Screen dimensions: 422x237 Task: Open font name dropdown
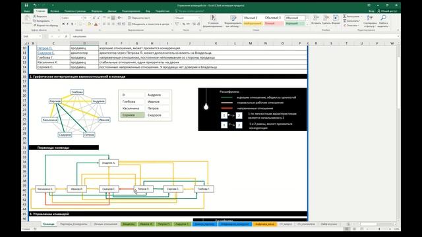click(x=81, y=18)
